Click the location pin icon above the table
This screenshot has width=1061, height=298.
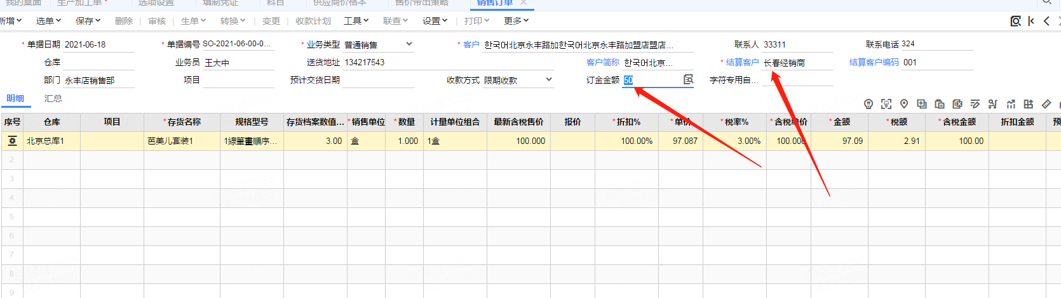coord(904,104)
